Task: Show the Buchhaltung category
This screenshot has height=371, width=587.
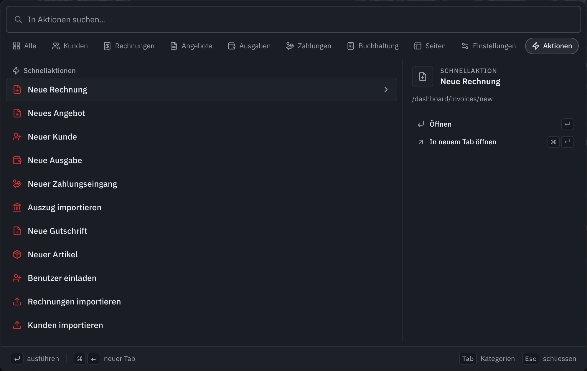Action: point(373,46)
